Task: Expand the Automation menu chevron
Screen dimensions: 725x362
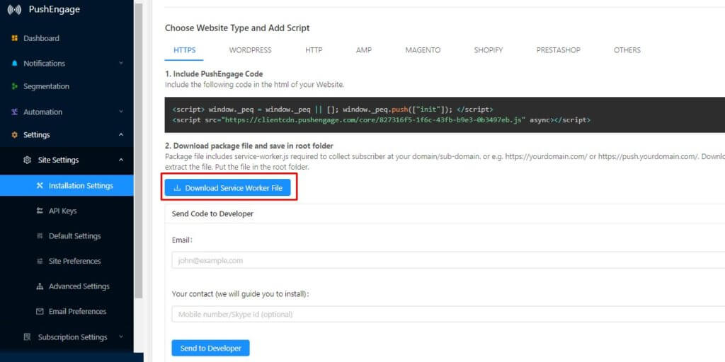Action: [x=120, y=112]
